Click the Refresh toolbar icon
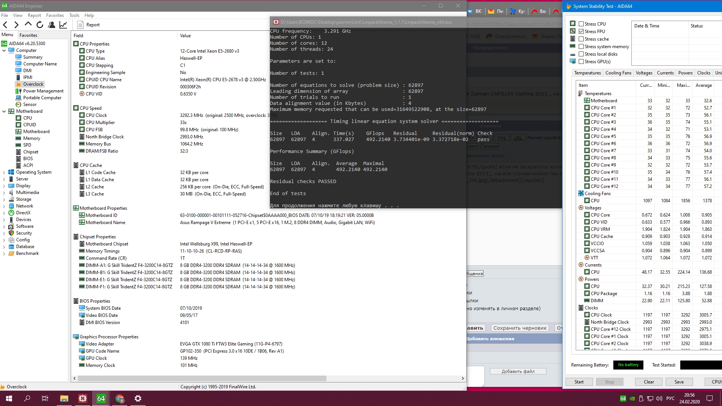Image resolution: width=722 pixels, height=406 pixels. coord(40,25)
